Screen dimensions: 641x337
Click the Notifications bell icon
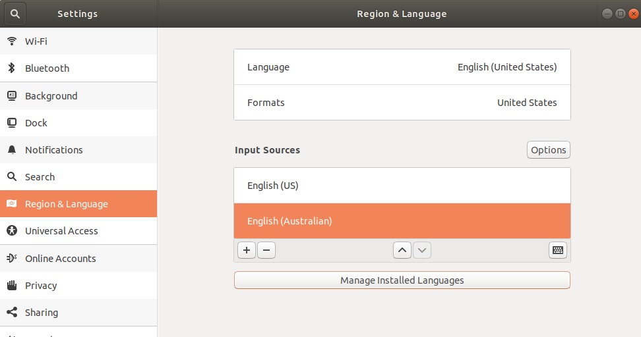(x=12, y=149)
